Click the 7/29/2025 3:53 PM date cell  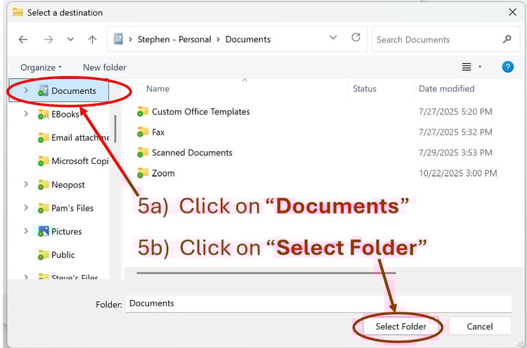456,152
